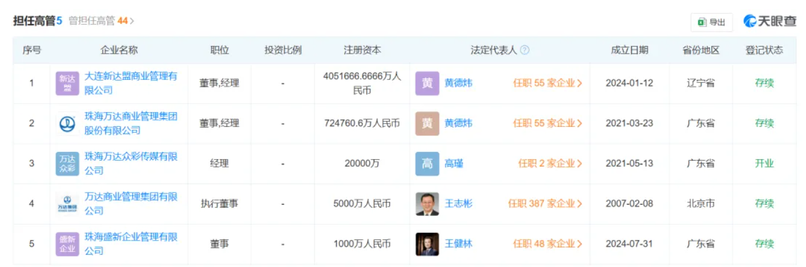This screenshot has height=267, width=806.
Task: Click the 高瑾 name link
Action: click(x=454, y=164)
